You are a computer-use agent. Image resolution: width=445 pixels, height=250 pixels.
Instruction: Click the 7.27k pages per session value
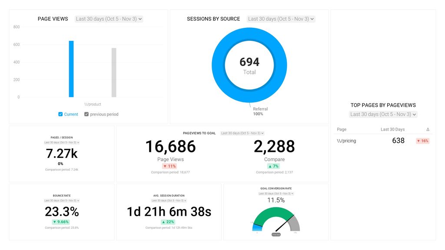pyautogui.click(x=62, y=154)
